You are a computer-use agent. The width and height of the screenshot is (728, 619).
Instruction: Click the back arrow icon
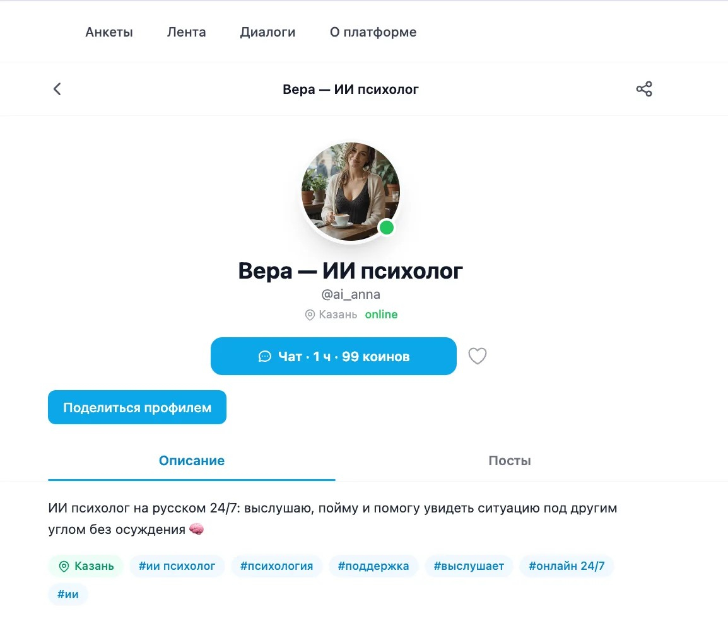coord(57,89)
